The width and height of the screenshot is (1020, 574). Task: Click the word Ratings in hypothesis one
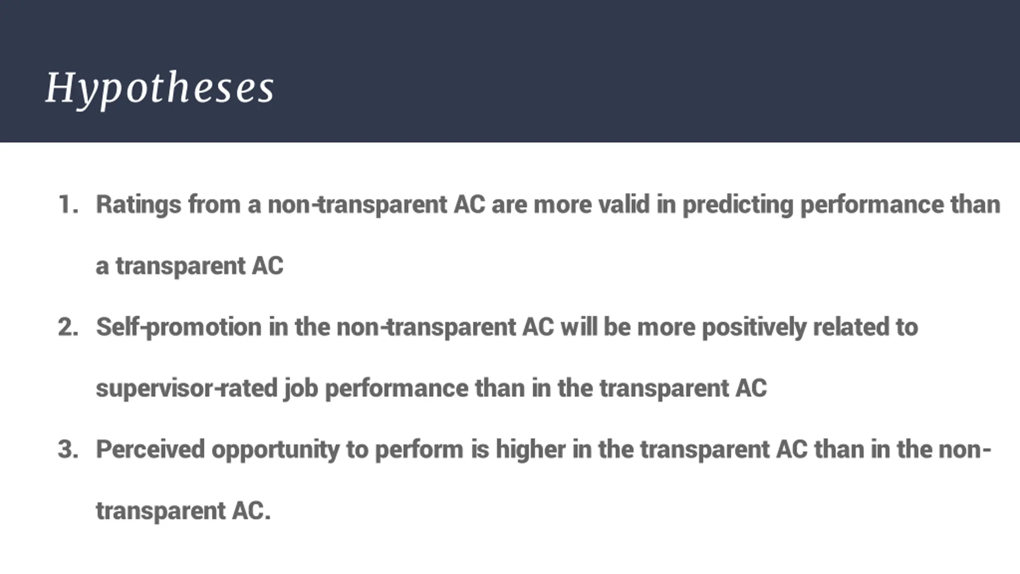click(139, 205)
